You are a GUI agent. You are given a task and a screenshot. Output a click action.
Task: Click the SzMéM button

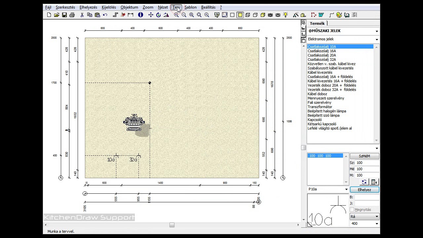[x=364, y=156]
